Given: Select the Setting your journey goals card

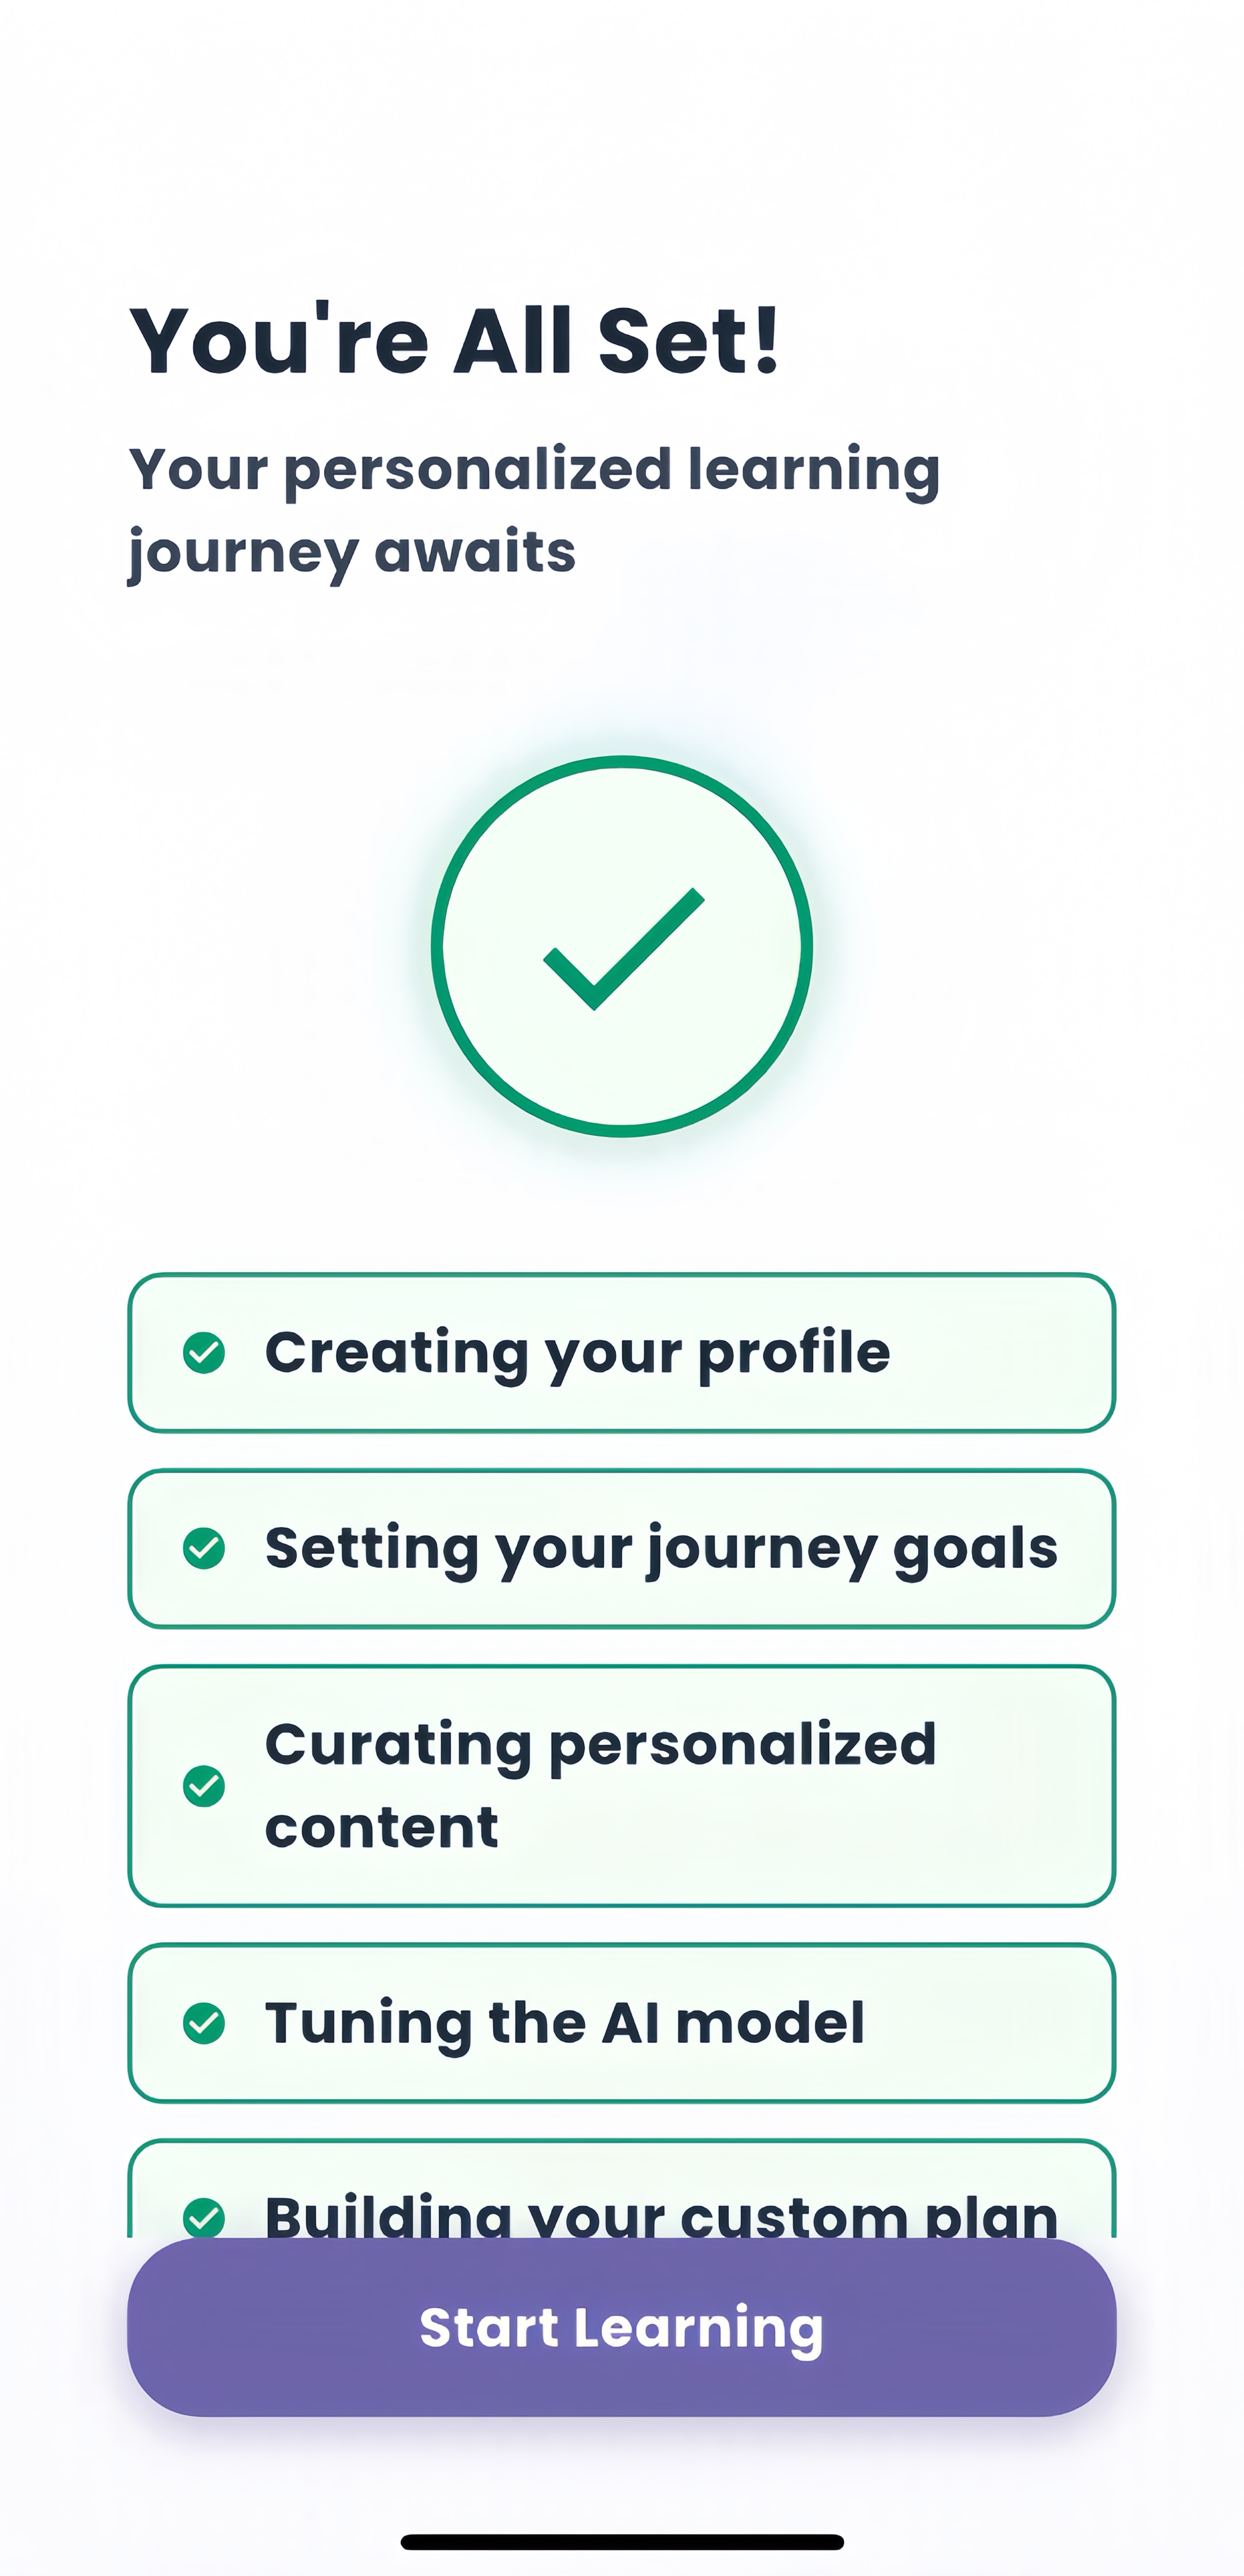Looking at the screenshot, I should click(x=621, y=1548).
